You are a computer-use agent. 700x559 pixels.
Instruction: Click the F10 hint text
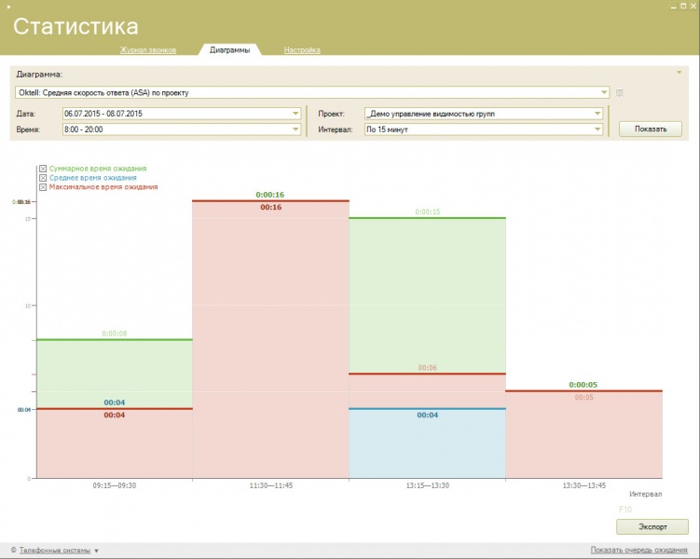(x=625, y=510)
